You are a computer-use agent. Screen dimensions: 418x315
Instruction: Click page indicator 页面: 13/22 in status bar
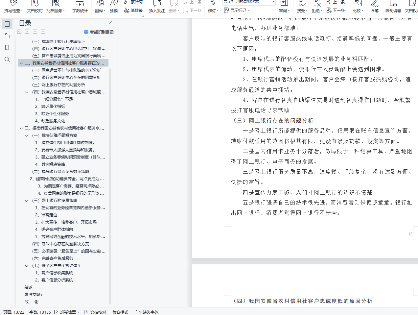pos(14,312)
